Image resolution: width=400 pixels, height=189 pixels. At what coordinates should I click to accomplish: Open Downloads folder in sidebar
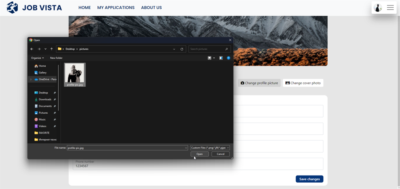coord(45,99)
